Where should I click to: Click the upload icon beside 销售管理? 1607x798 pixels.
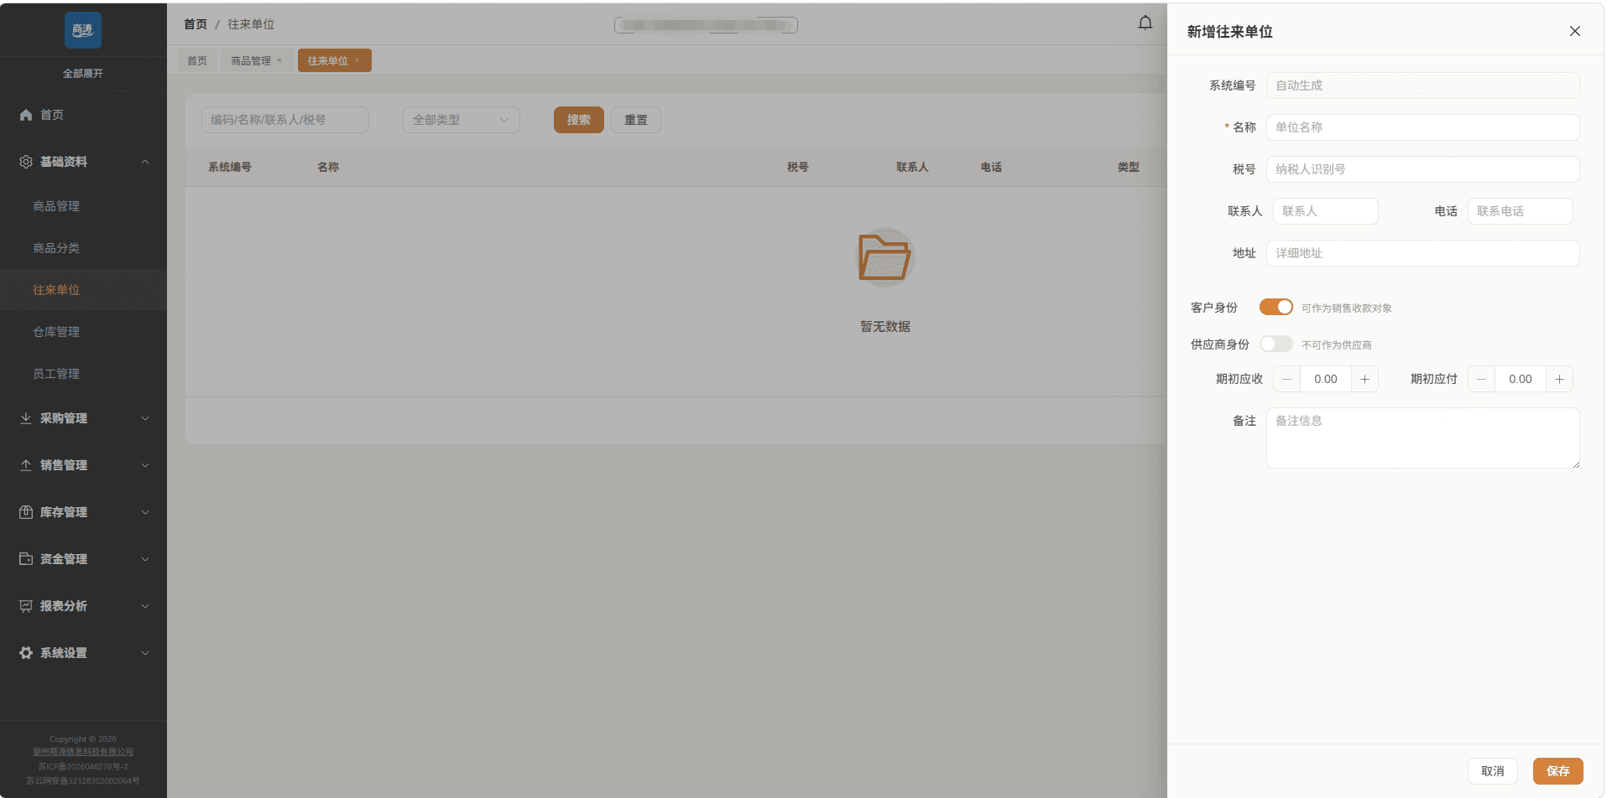[x=26, y=465]
